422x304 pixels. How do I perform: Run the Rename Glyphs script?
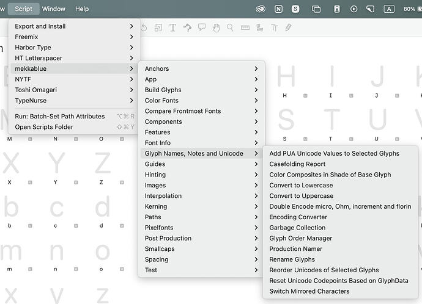[340, 259]
